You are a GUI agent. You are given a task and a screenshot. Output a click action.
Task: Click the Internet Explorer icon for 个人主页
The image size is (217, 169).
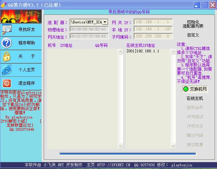7,70
